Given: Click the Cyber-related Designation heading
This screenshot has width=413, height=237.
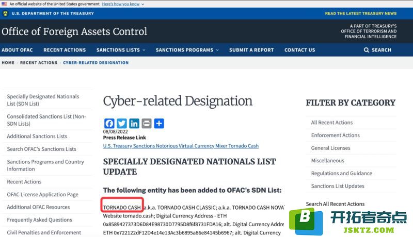Looking at the screenshot, I should [178, 101].
